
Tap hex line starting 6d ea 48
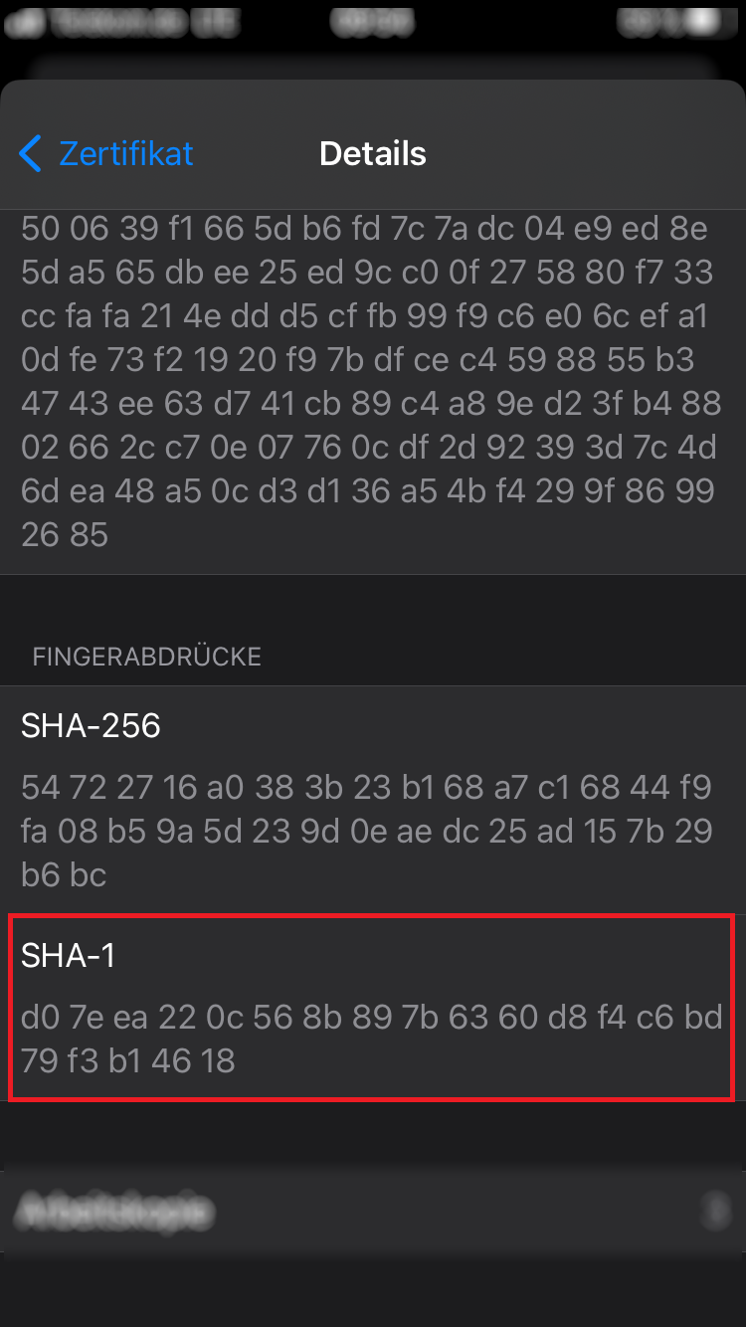point(368,491)
